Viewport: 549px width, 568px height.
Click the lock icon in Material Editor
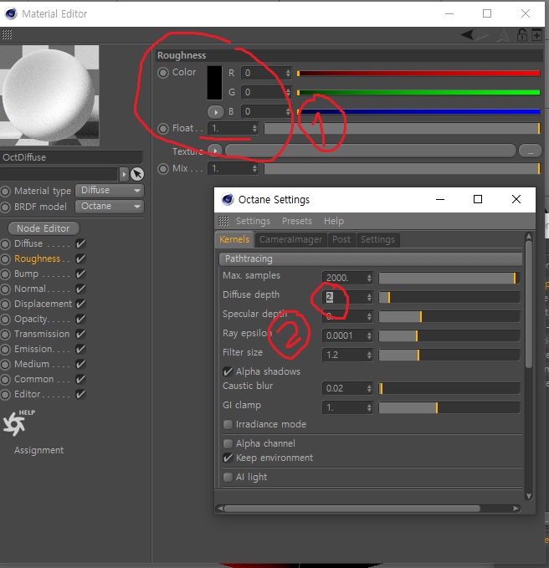(x=521, y=35)
